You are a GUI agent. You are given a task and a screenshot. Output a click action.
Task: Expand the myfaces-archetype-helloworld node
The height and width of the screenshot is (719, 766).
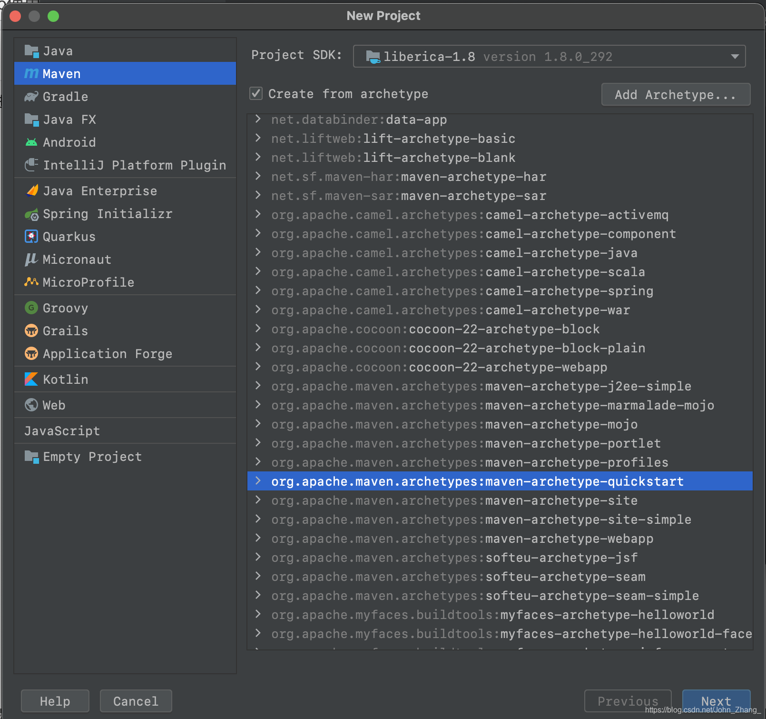[x=258, y=614]
